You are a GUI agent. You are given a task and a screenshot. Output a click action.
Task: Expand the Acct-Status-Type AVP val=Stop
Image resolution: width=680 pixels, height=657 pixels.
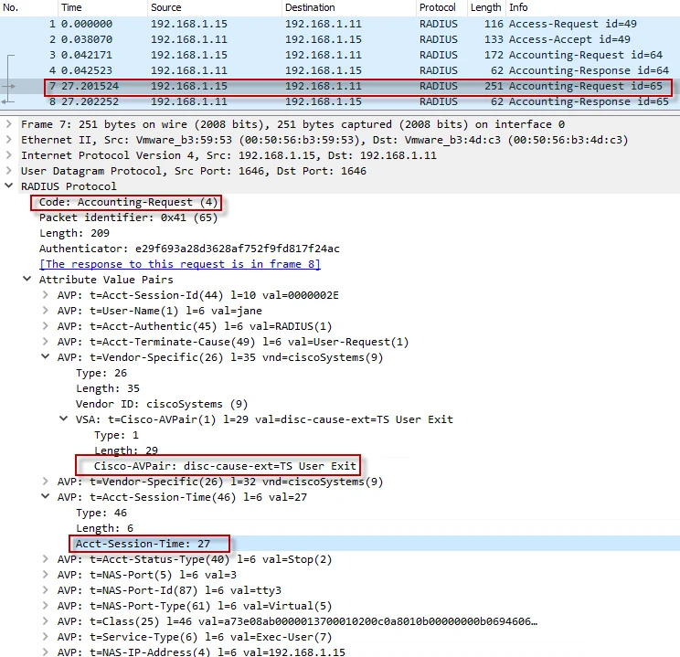coord(46,559)
